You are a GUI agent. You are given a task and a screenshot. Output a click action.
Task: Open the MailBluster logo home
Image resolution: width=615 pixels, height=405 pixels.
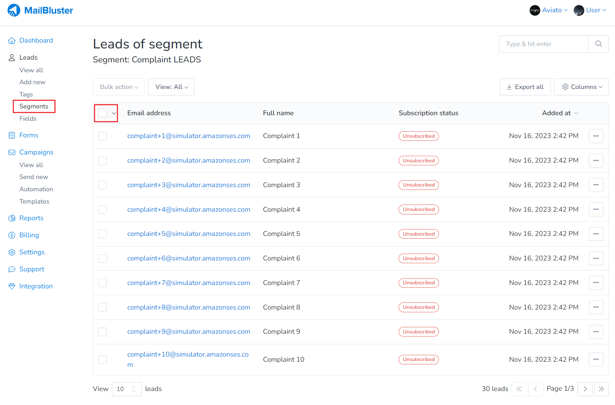click(x=40, y=10)
